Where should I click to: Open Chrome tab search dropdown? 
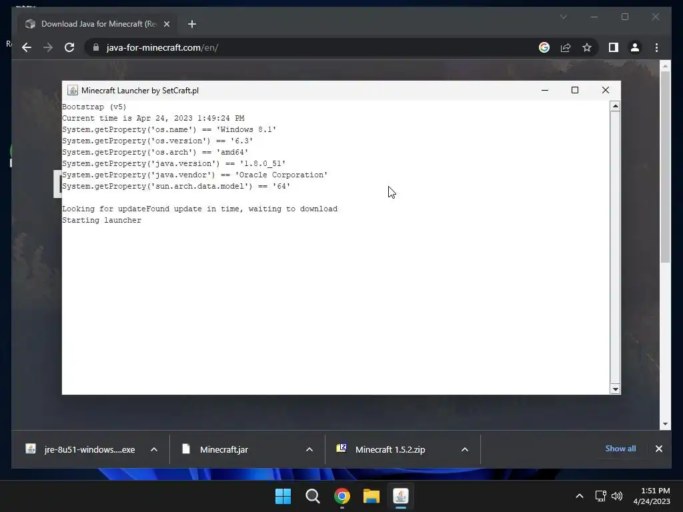(x=563, y=17)
